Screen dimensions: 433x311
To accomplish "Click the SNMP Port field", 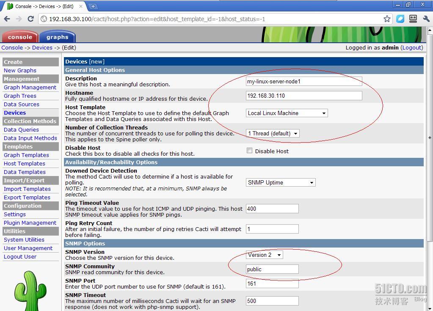I will click(x=272, y=283).
